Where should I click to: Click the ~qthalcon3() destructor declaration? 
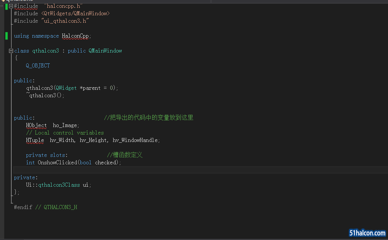coord(45,95)
